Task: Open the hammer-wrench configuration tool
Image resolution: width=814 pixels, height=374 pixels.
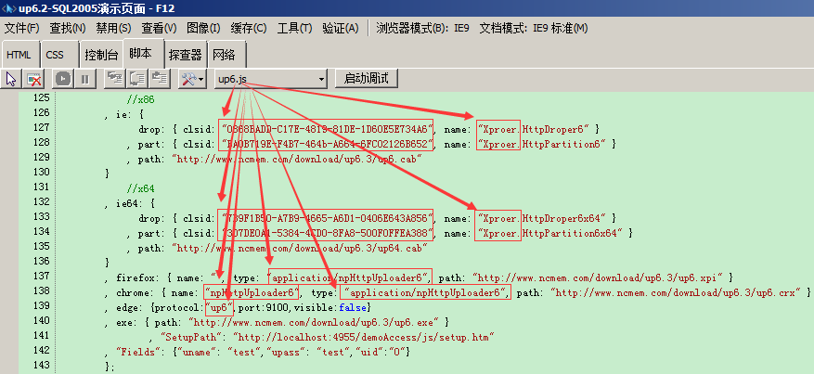Action: (187, 79)
